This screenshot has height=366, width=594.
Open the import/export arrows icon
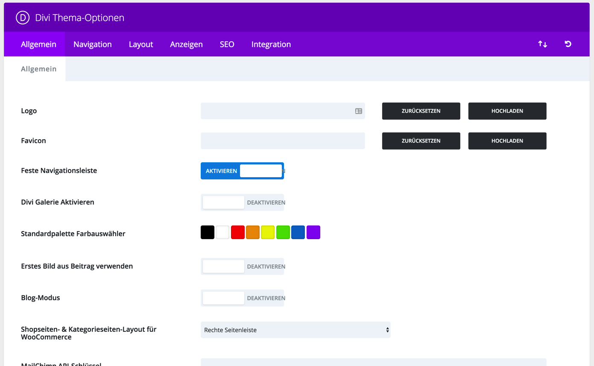(542, 44)
